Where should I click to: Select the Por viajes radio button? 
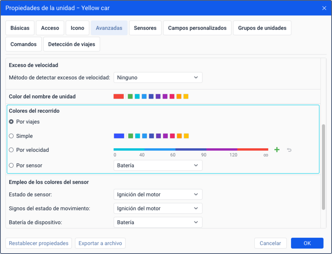tap(11, 122)
